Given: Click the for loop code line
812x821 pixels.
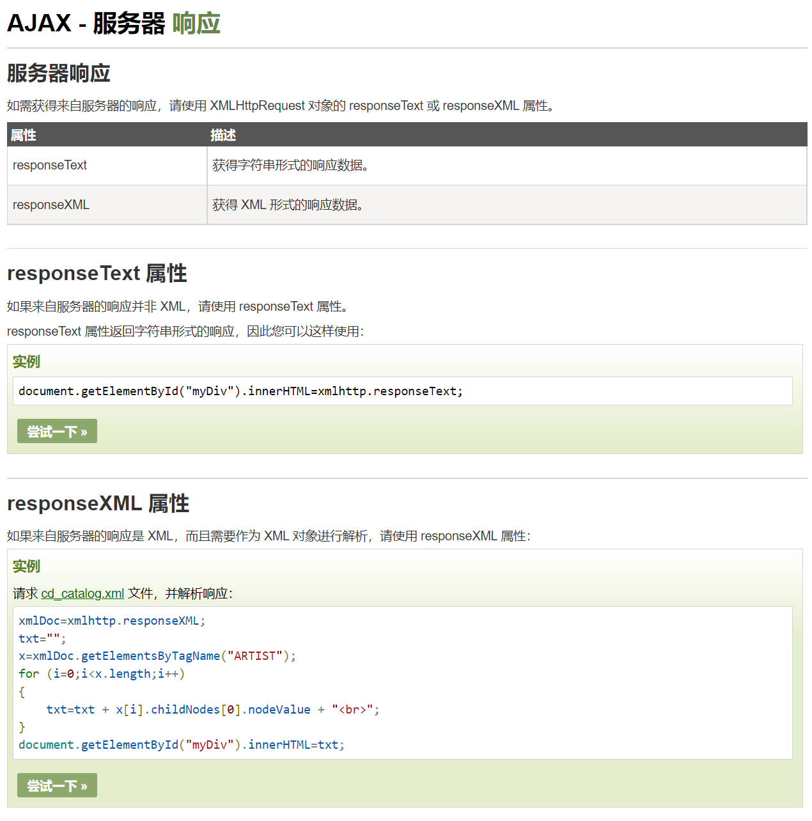Looking at the screenshot, I should (102, 674).
